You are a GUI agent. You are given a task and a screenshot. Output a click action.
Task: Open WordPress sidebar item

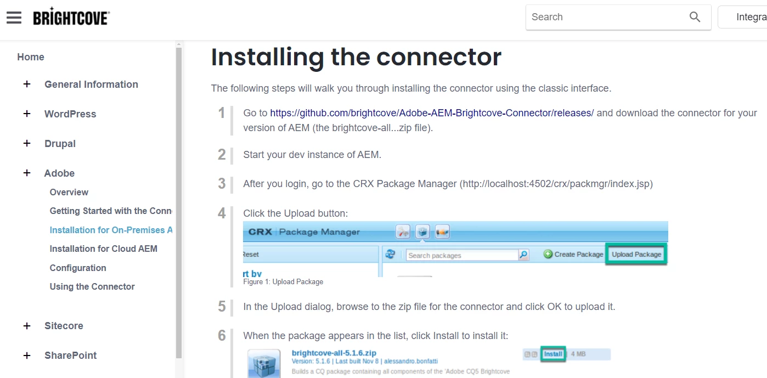pos(70,114)
